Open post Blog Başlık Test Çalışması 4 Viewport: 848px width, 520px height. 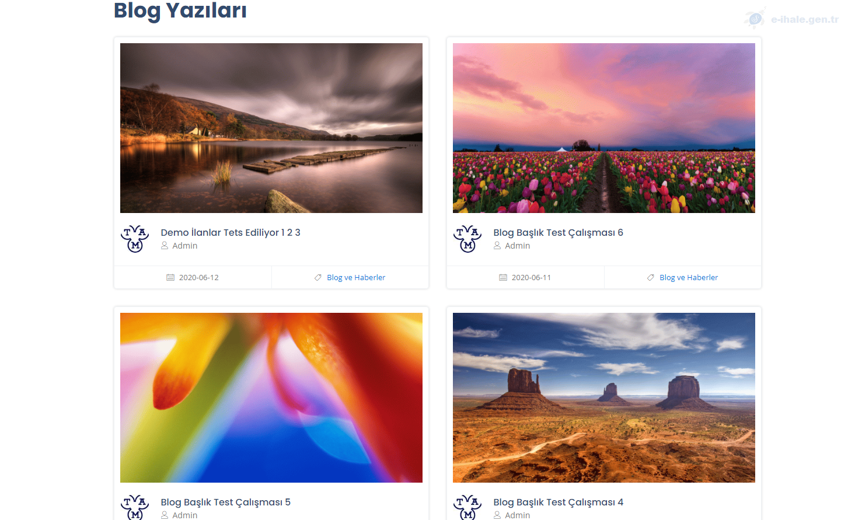[x=559, y=502]
